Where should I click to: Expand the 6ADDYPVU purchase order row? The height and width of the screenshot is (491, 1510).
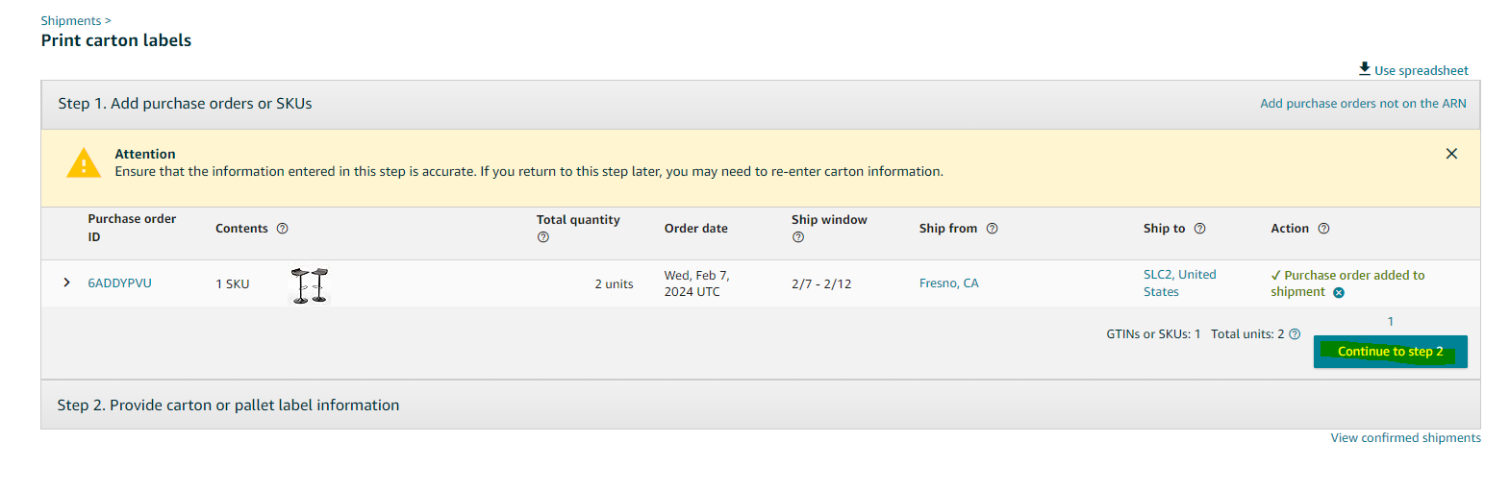(66, 282)
